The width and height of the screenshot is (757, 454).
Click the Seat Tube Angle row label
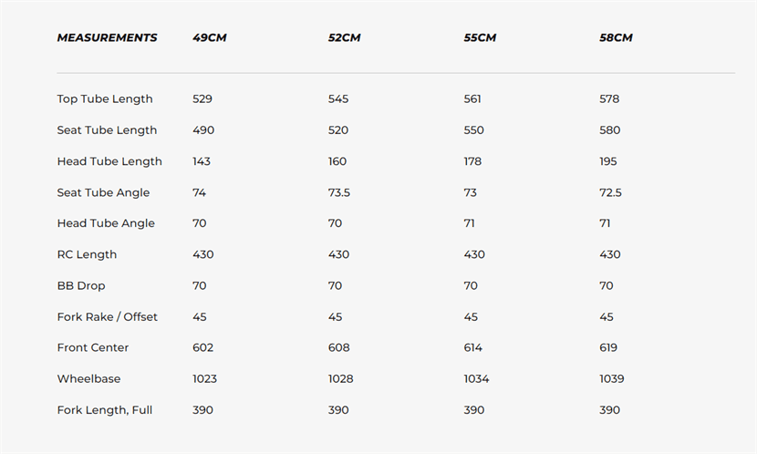pyautogui.click(x=103, y=192)
